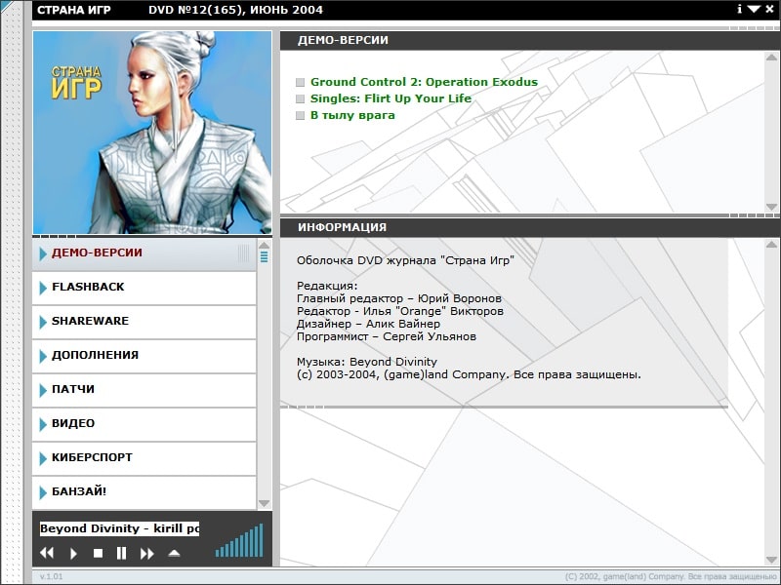Switch to the ВИДЕО section
This screenshot has height=585, width=781.
point(144,424)
